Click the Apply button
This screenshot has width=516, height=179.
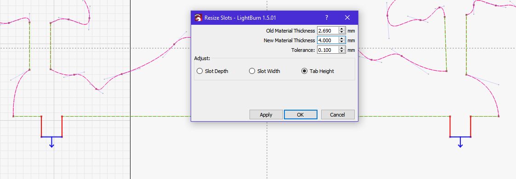[x=266, y=115]
